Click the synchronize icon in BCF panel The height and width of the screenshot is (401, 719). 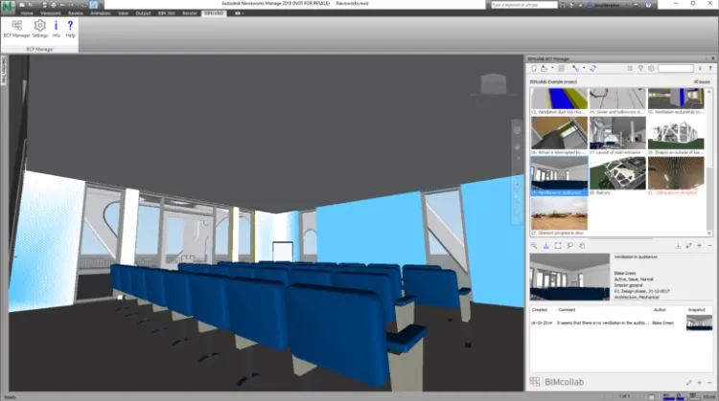click(593, 69)
